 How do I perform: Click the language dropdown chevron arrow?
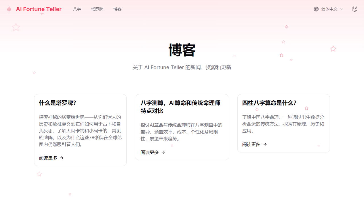342,9
